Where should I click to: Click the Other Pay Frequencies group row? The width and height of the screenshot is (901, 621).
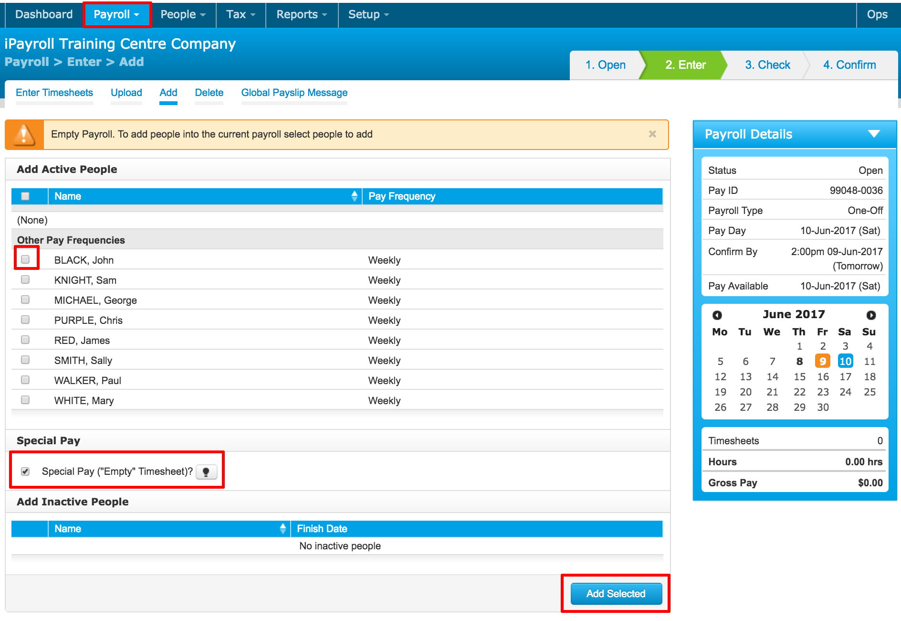coord(337,240)
